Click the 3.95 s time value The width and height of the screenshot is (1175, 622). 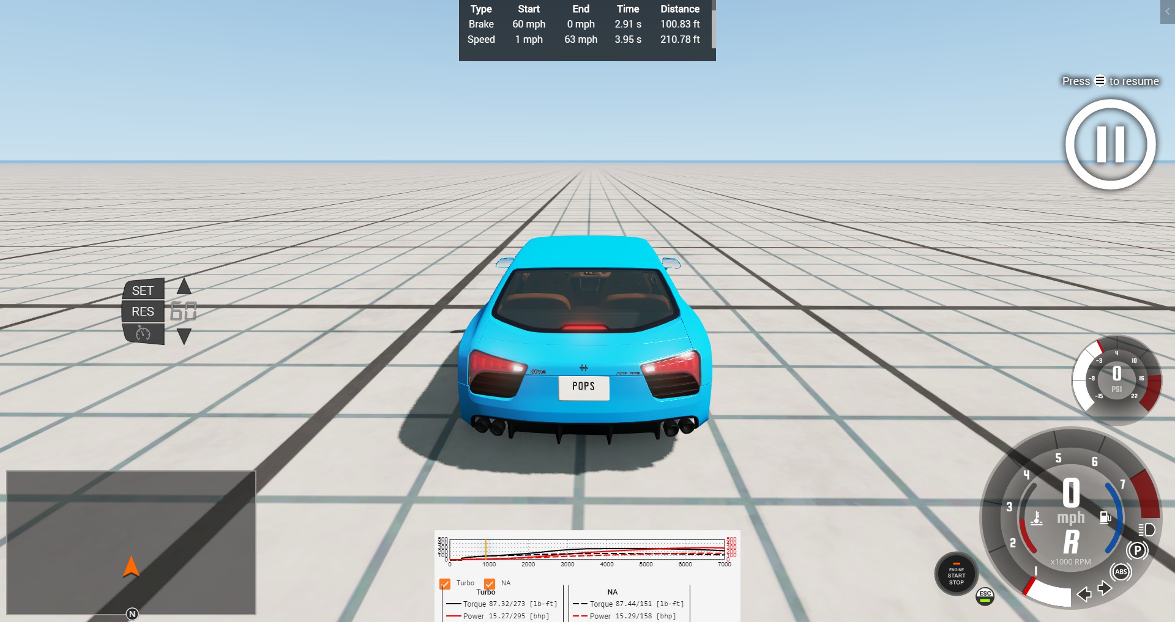point(628,39)
